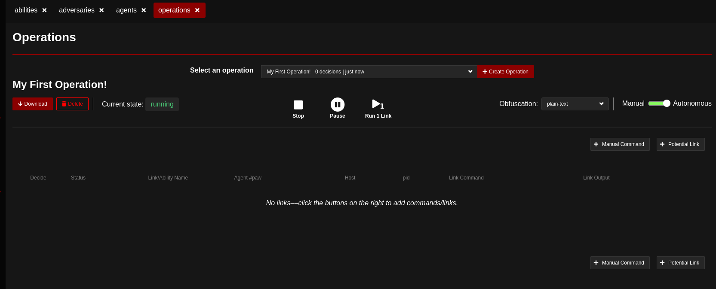The width and height of the screenshot is (716, 289).
Task: Click the Link Command column header
Action: [466, 178]
